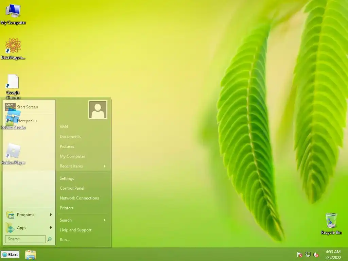348x261 pixels.
Task: Expand the Recent Items submenu arrow
Action: [x=105, y=166]
